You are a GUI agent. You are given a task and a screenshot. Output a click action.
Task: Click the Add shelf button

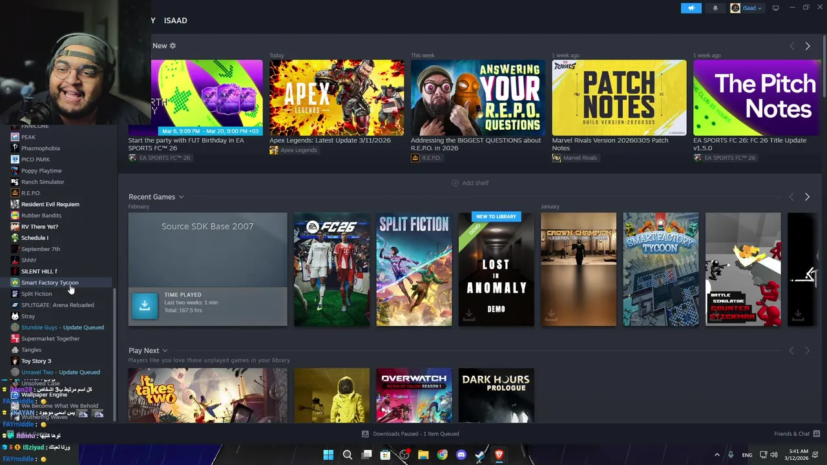tap(470, 183)
